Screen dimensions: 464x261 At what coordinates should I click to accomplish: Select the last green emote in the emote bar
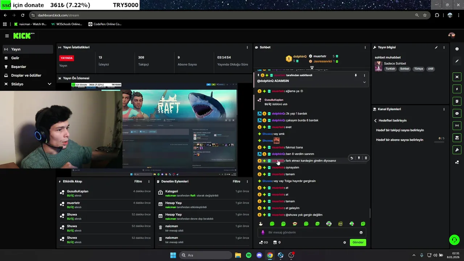point(363,224)
